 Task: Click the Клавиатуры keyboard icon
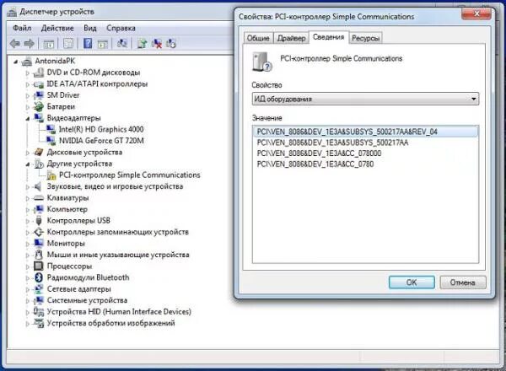click(39, 198)
